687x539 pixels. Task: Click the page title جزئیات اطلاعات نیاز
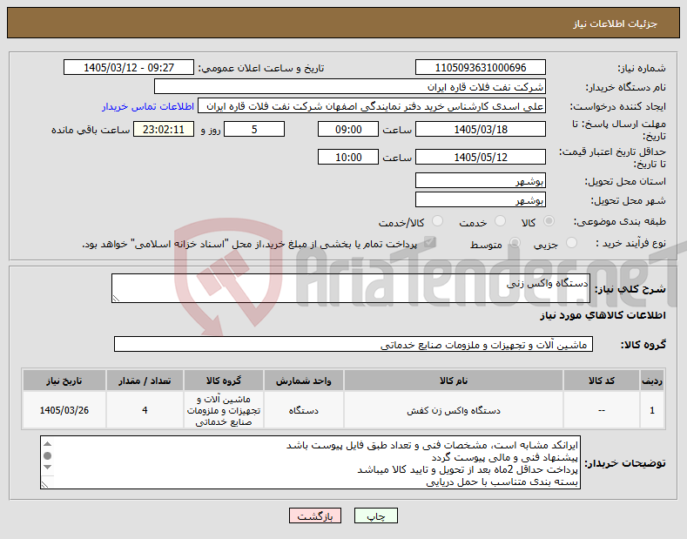pos(615,24)
